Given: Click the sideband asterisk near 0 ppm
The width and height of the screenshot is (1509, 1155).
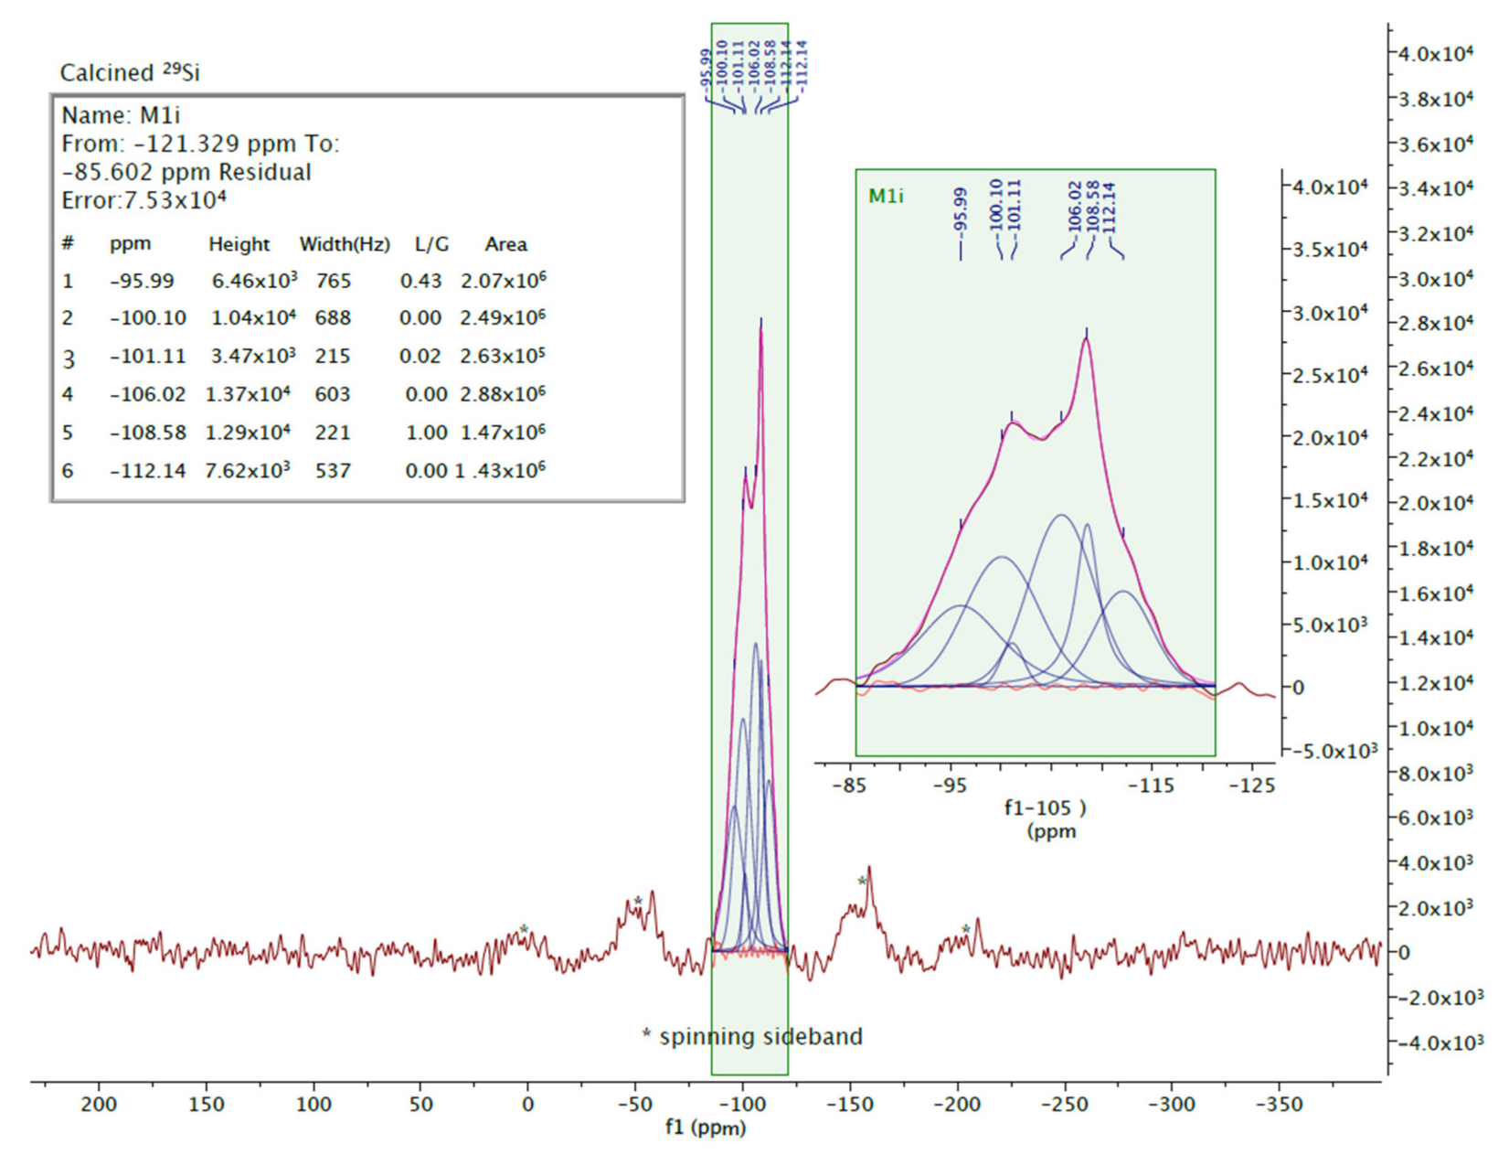Looking at the screenshot, I should [524, 930].
